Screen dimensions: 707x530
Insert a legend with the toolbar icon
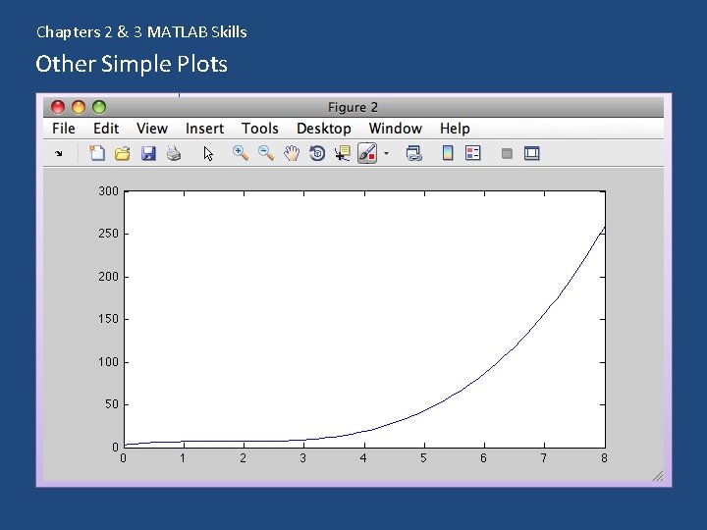coord(473,153)
